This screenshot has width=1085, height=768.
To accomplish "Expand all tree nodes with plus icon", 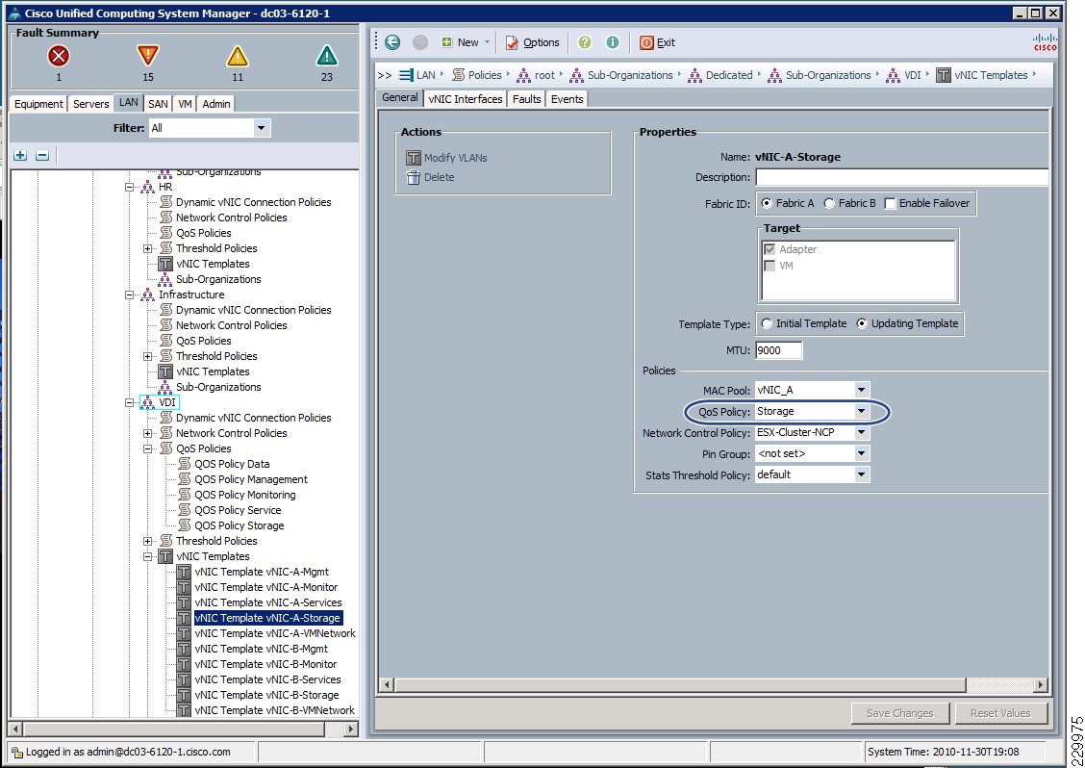I will pos(20,155).
